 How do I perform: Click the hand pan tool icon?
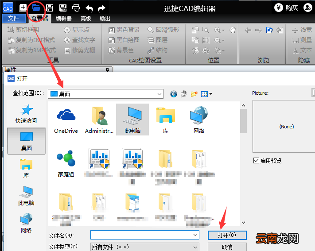click(233, 30)
